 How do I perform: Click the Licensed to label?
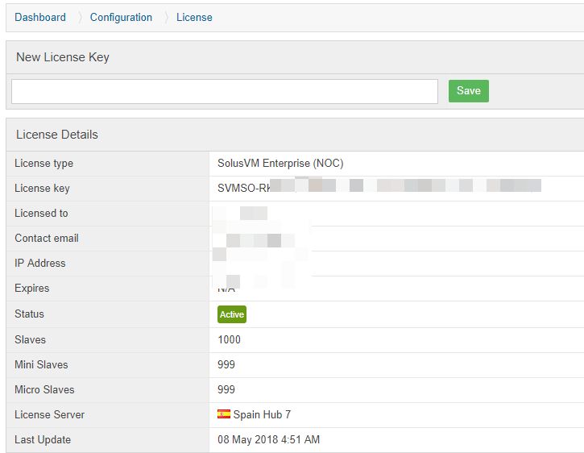(x=41, y=213)
